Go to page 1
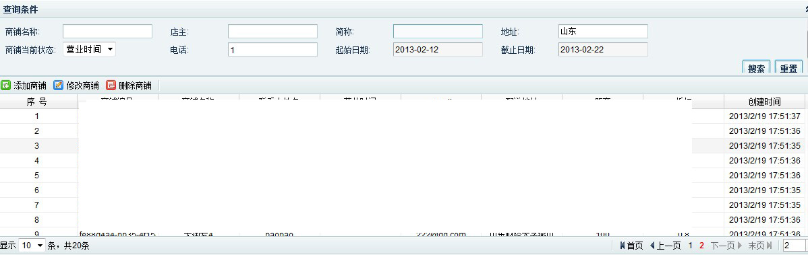Screen dimensions: 808x255 click(691, 246)
